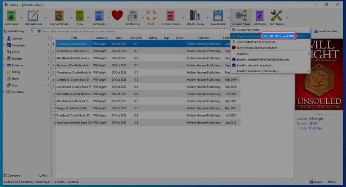Viewport: 346px width, 187px height.
Task: Open dropdown arrow next to Add books
Action: [21, 18]
